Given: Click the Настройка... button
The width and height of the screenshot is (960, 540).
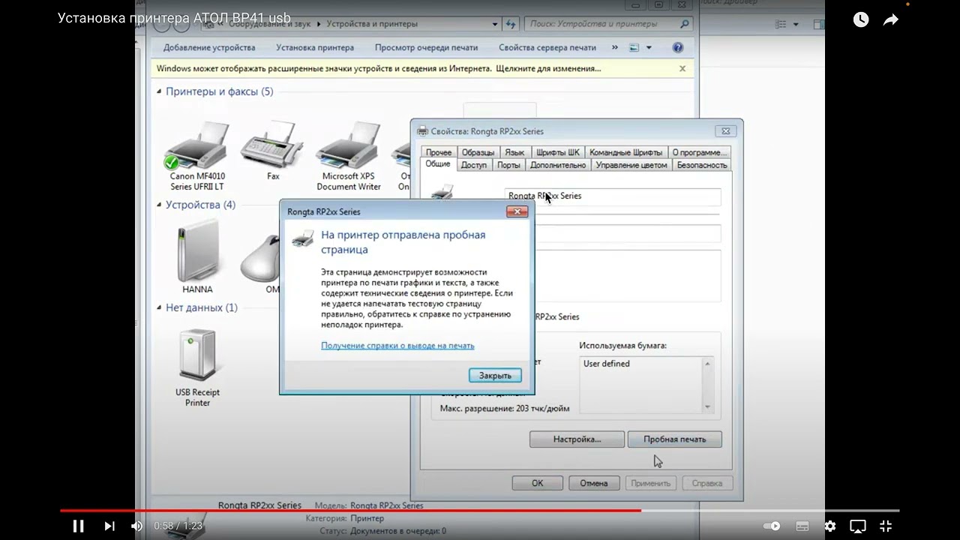Looking at the screenshot, I should (x=577, y=439).
